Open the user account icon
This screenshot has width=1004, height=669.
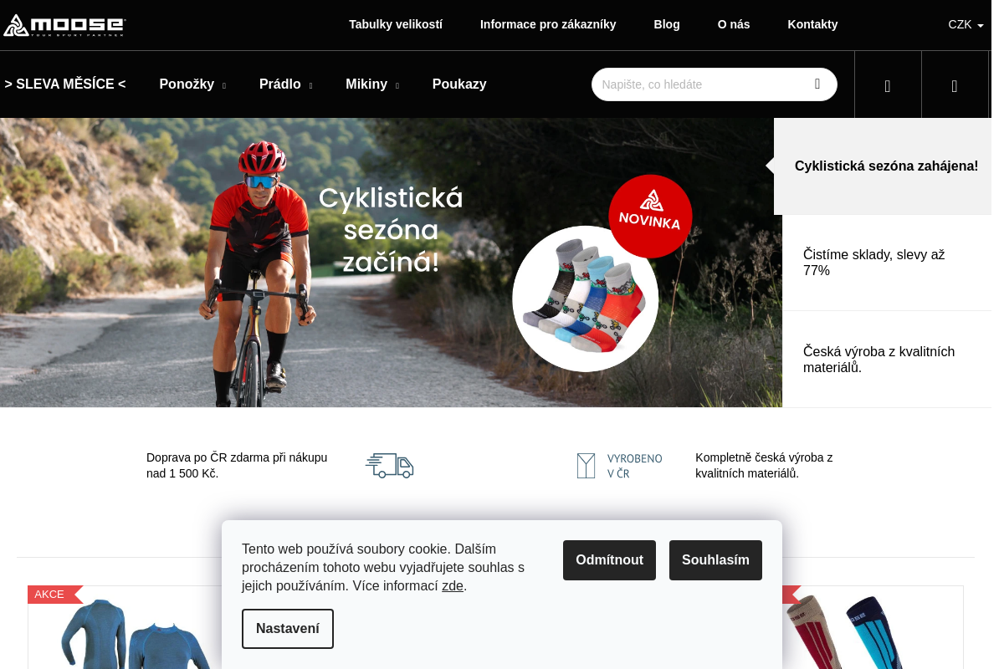888,85
